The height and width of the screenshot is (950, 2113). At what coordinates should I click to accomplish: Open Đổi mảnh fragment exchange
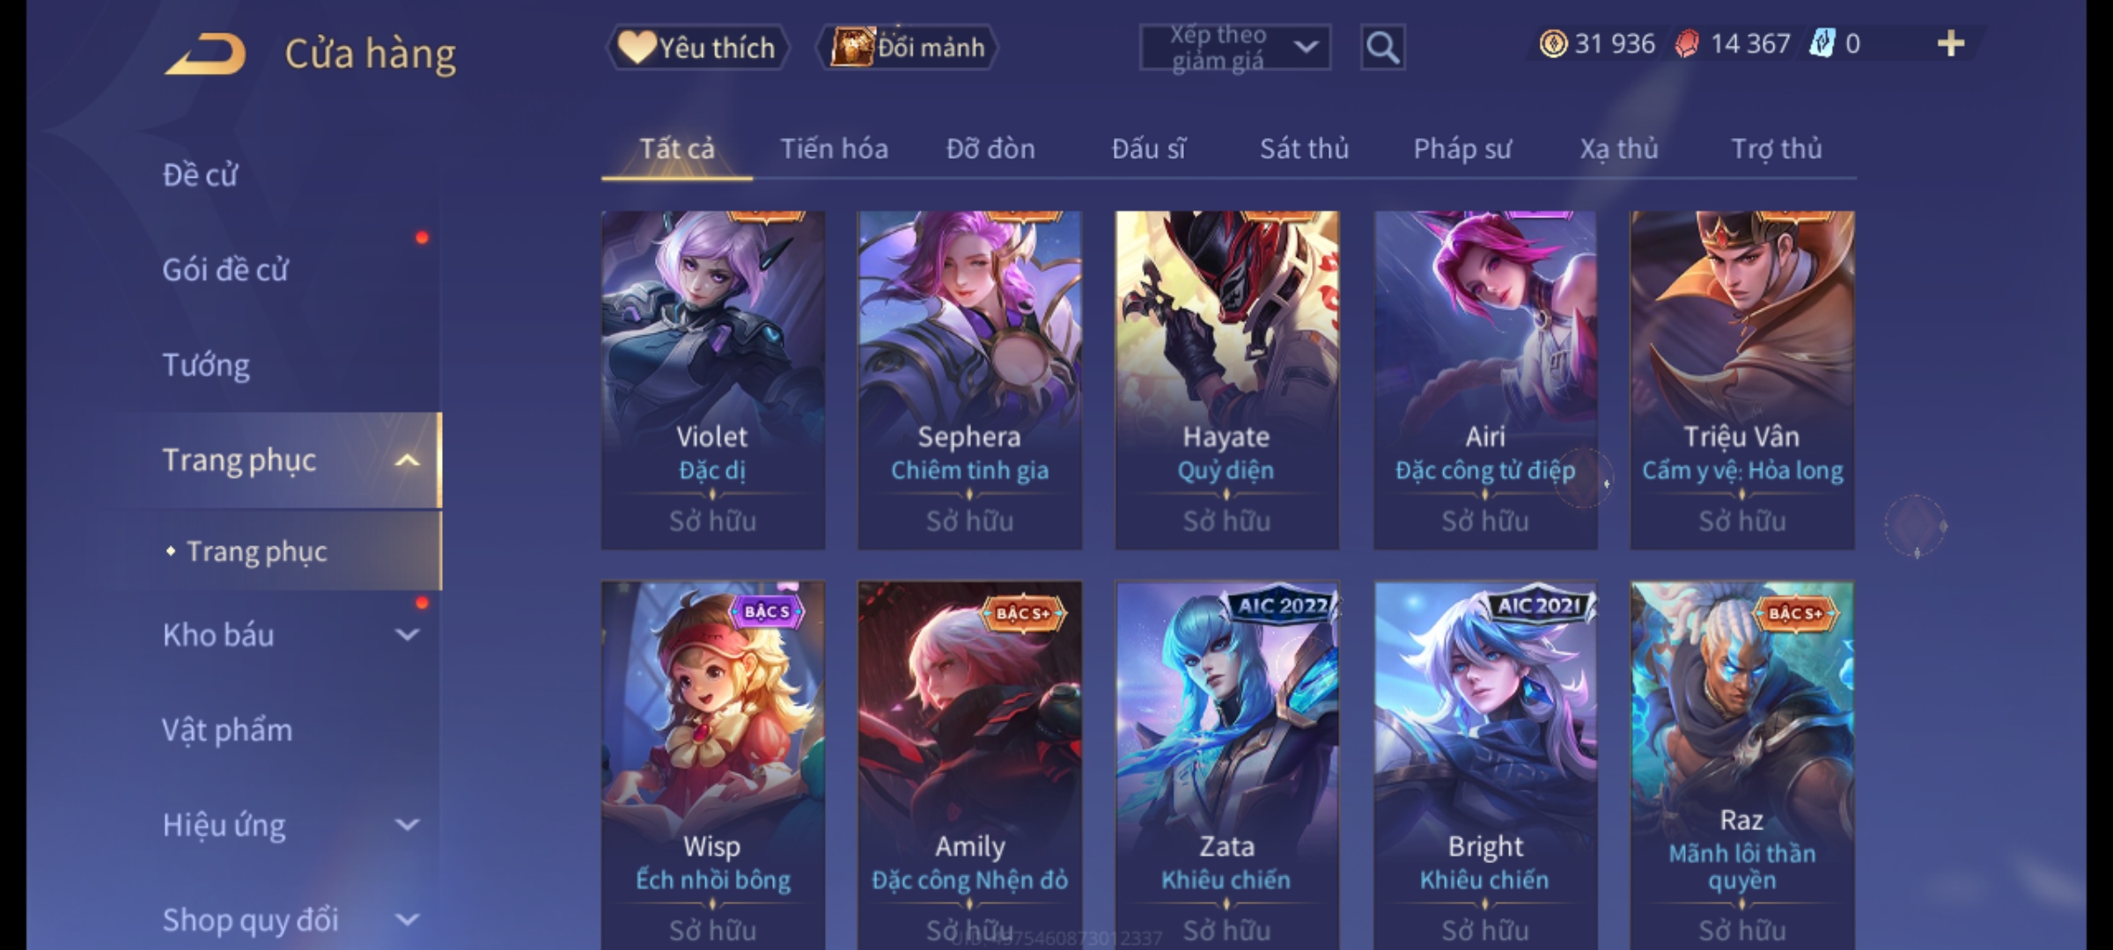[908, 47]
